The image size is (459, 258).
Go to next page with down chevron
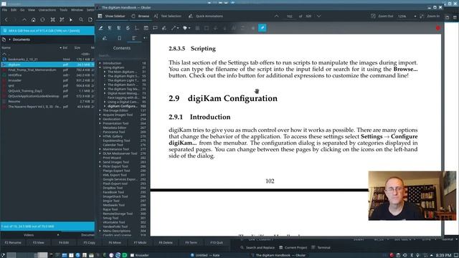pyautogui.click(x=318, y=16)
